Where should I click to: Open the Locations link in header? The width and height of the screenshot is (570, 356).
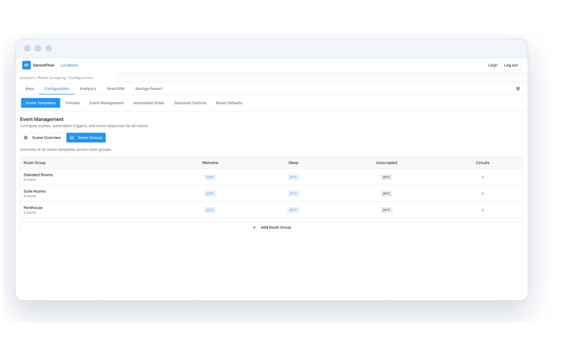click(x=69, y=65)
